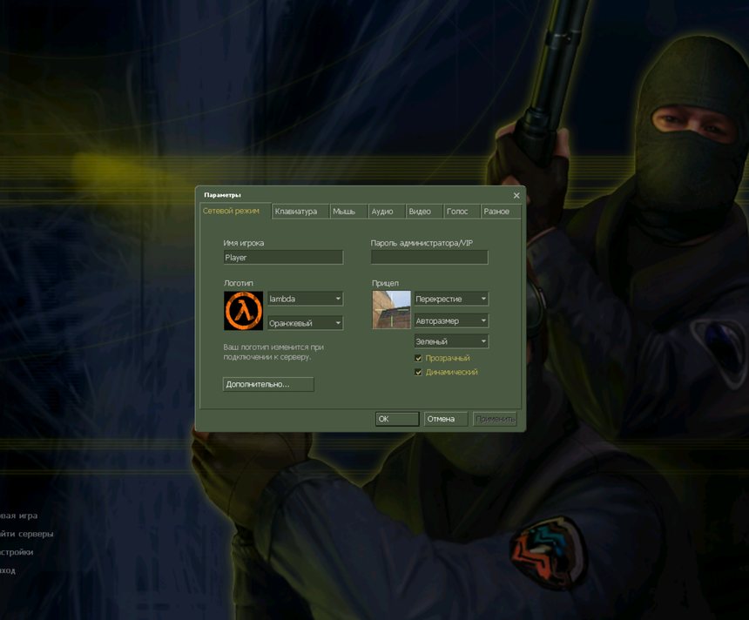Expand the Перекрестие crosshair dropdown
Image resolution: width=749 pixels, height=620 pixels.
(x=451, y=299)
